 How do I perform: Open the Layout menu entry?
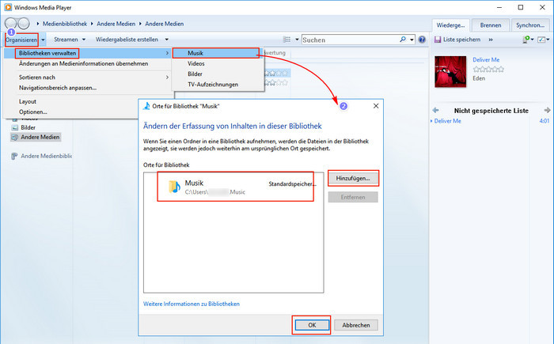[28, 101]
